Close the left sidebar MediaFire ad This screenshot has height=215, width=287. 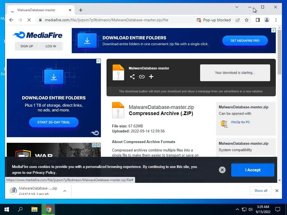tap(98, 61)
